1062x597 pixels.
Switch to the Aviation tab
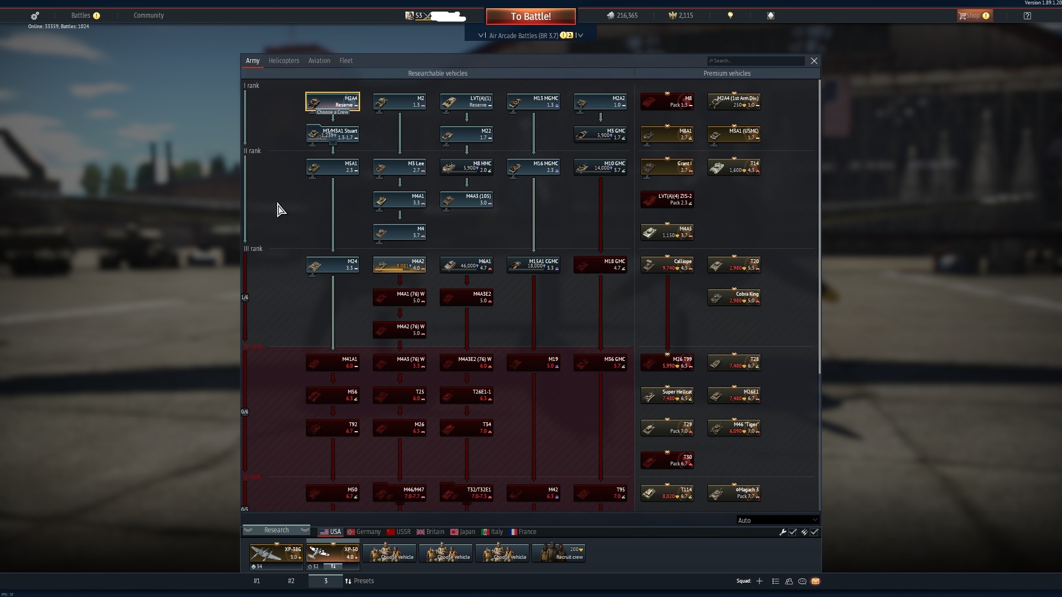click(x=319, y=61)
